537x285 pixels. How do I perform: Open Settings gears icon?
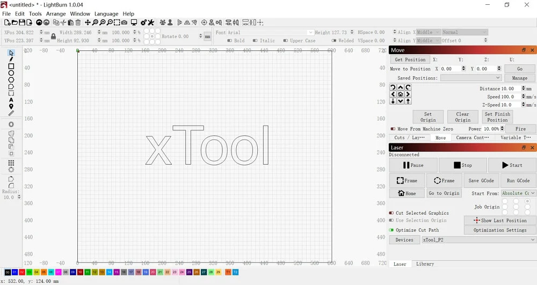click(143, 23)
